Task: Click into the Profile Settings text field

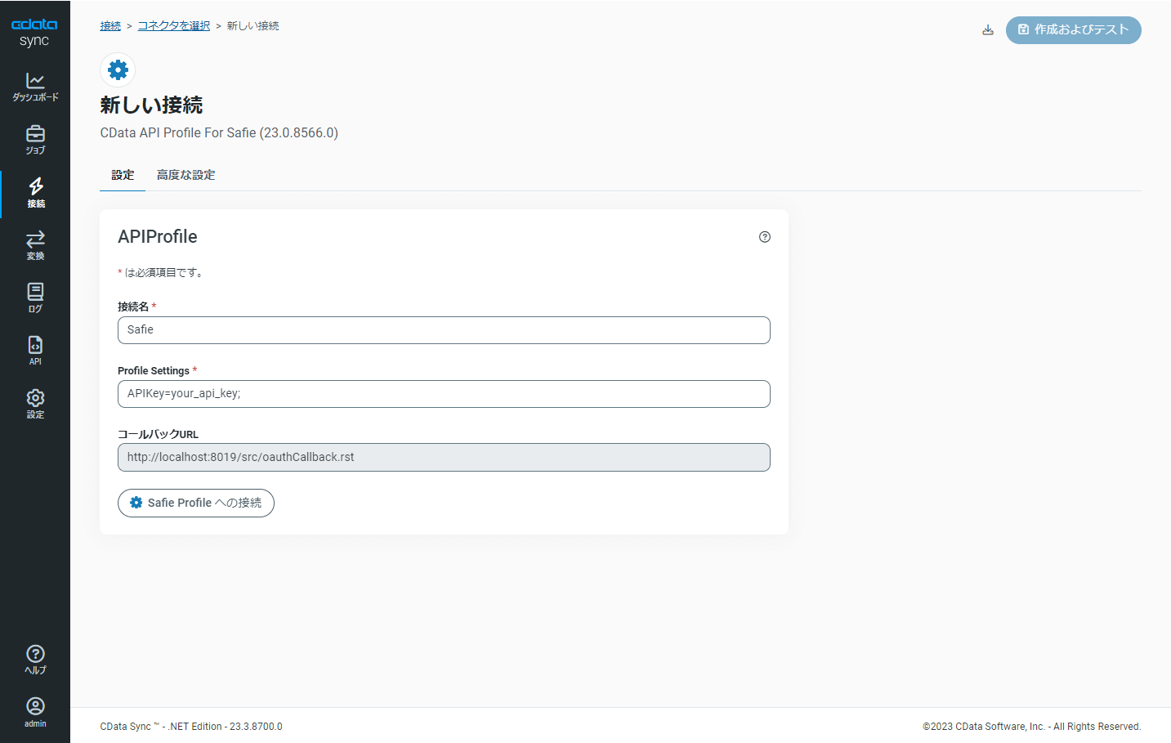Action: 444,394
